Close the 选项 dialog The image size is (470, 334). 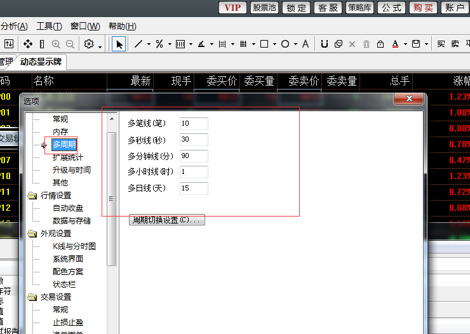[409, 98]
